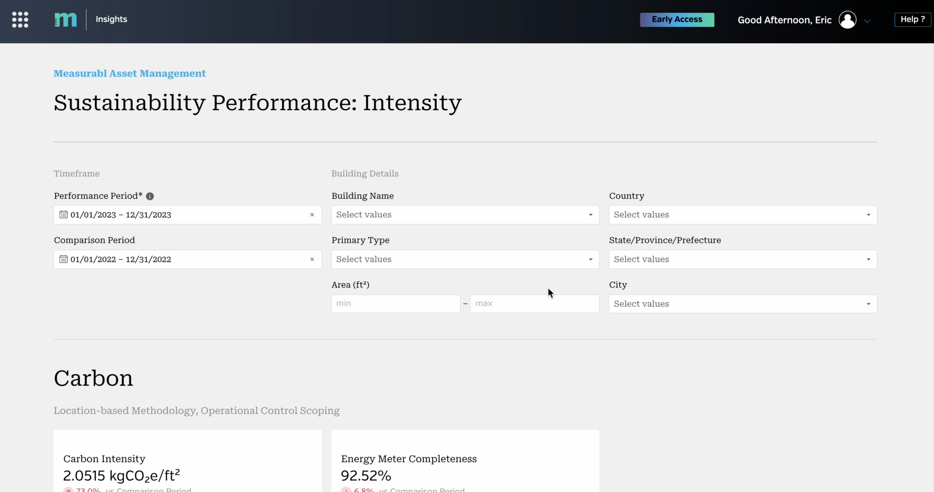Click the user avatar icon
The height and width of the screenshot is (492, 934).
(847, 20)
